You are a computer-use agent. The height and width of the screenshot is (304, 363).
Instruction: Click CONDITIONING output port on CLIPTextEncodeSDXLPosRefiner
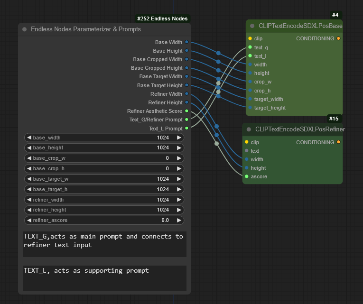click(x=338, y=142)
